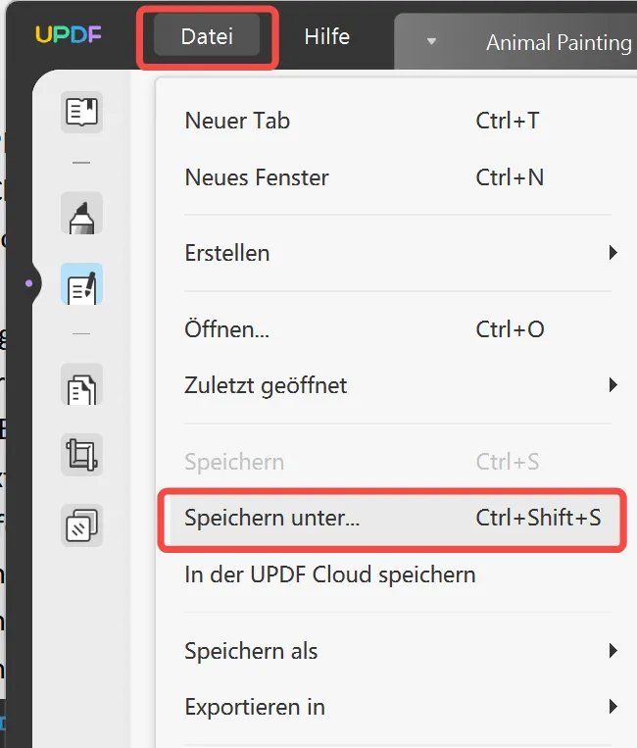
Task: Open the Organize Pages tool
Action: [82, 386]
